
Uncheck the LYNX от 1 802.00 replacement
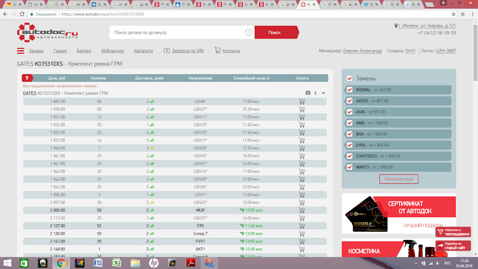(350, 145)
